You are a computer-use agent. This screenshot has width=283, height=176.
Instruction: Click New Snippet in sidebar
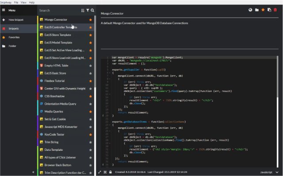[x=19, y=19]
